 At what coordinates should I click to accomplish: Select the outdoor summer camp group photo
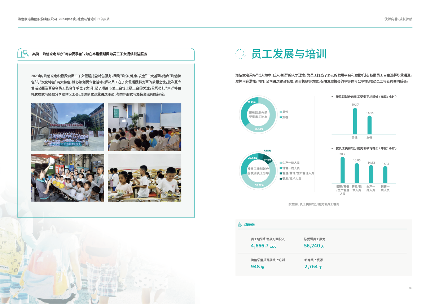click(67, 127)
